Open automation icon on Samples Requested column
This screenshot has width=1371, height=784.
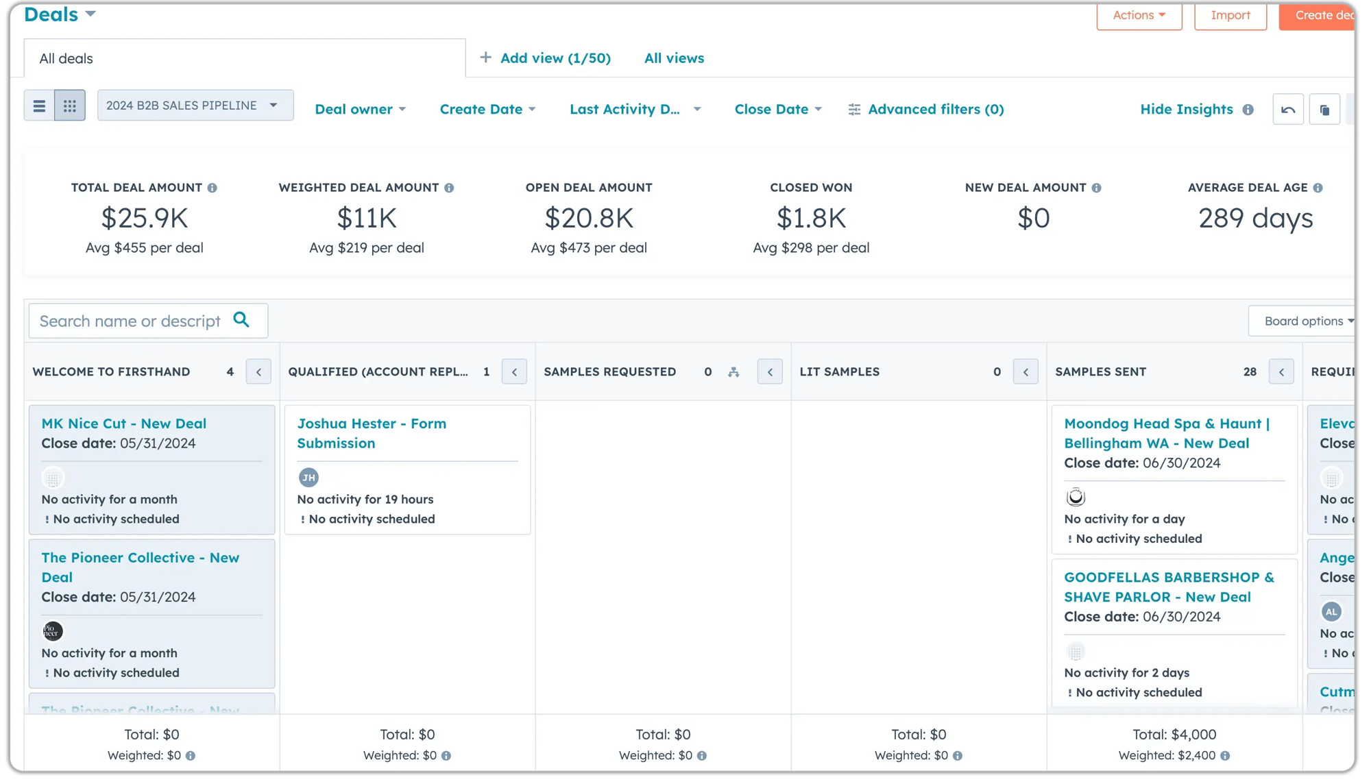pyautogui.click(x=734, y=371)
